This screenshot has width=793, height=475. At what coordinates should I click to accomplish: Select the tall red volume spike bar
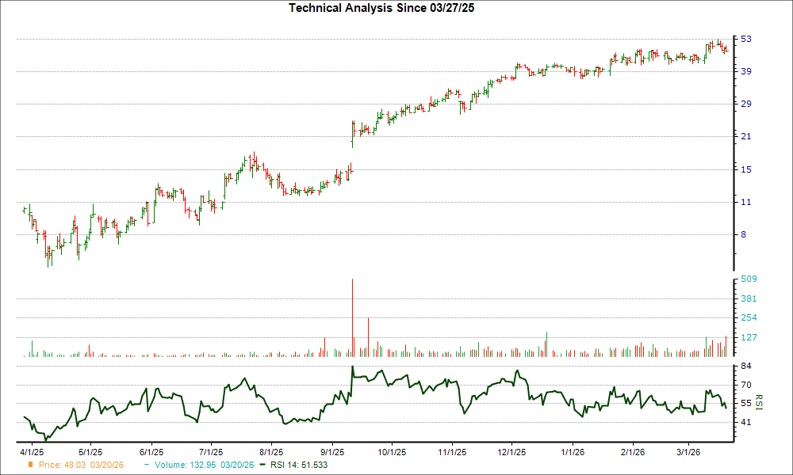point(354,317)
